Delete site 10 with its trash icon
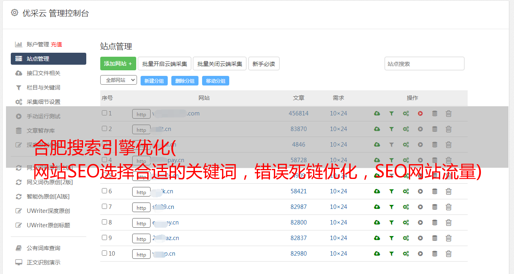The image size is (514, 274). point(449,254)
